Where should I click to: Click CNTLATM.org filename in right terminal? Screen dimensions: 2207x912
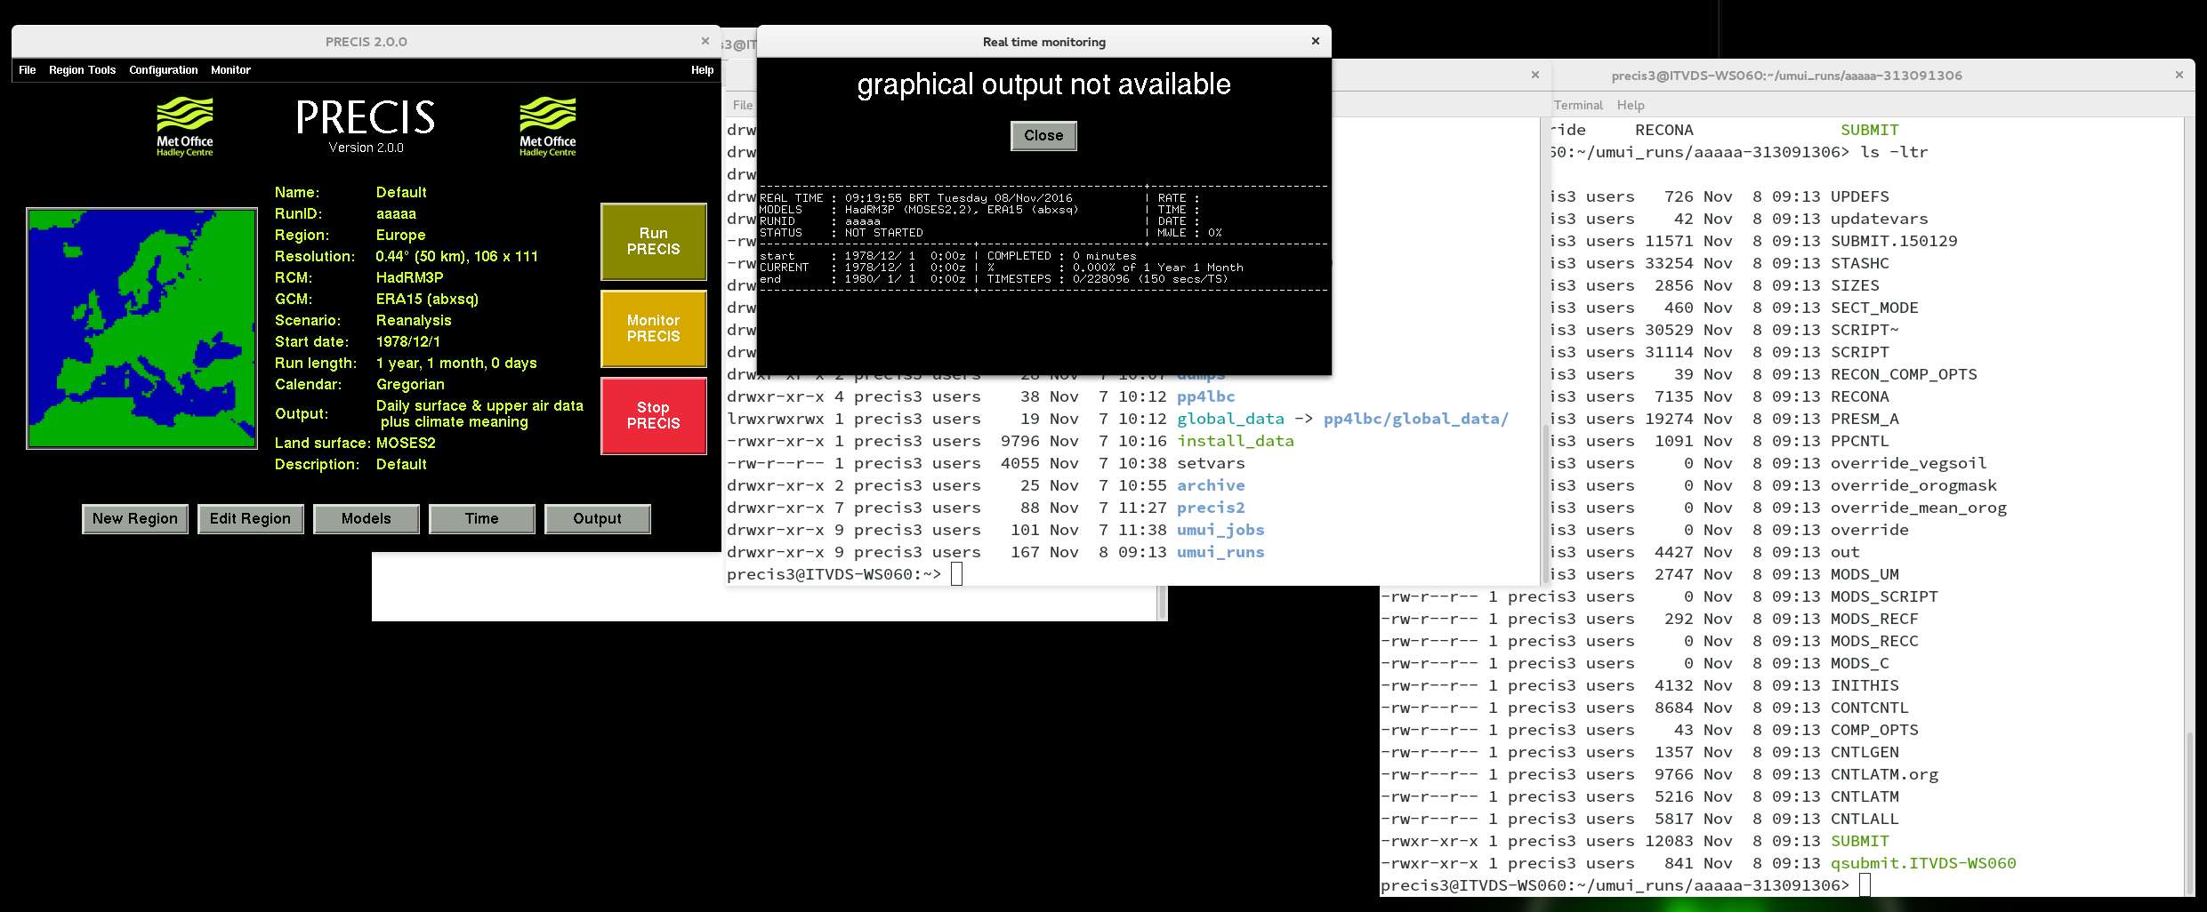(x=1884, y=775)
